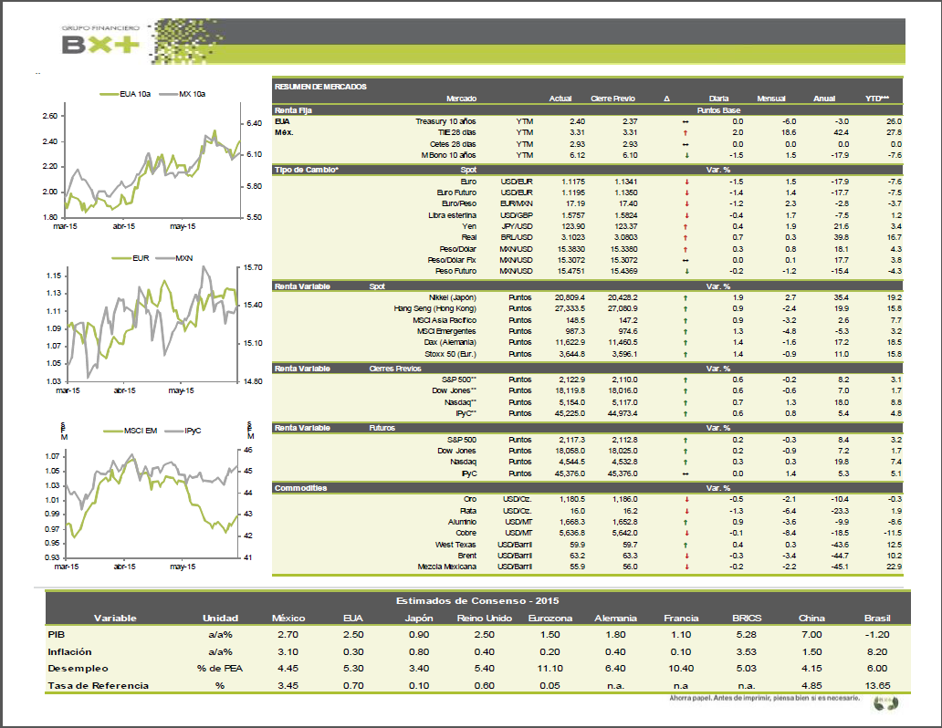Click the BX+ Grupo Financiero logo

(100, 40)
